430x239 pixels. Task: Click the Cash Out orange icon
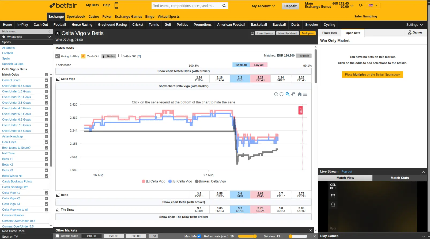click(x=83, y=56)
